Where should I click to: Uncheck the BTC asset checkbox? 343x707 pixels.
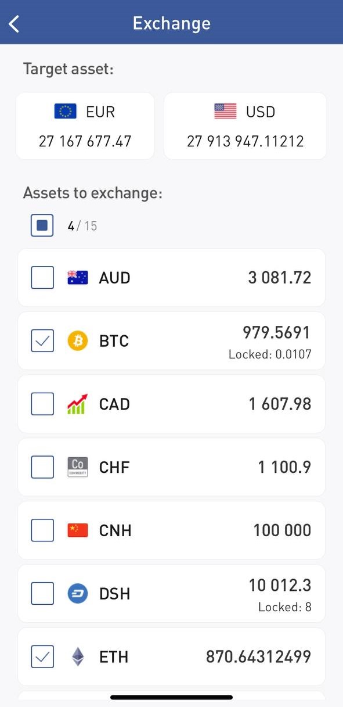tap(42, 340)
